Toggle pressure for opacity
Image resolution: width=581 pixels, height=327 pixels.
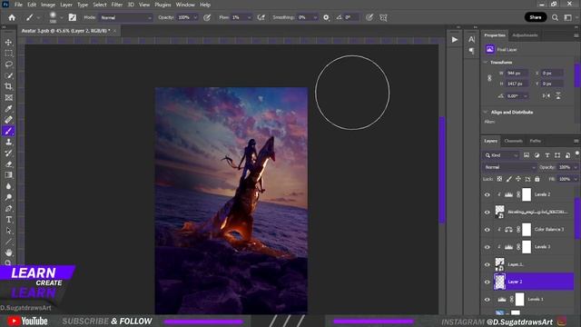pos(207,17)
